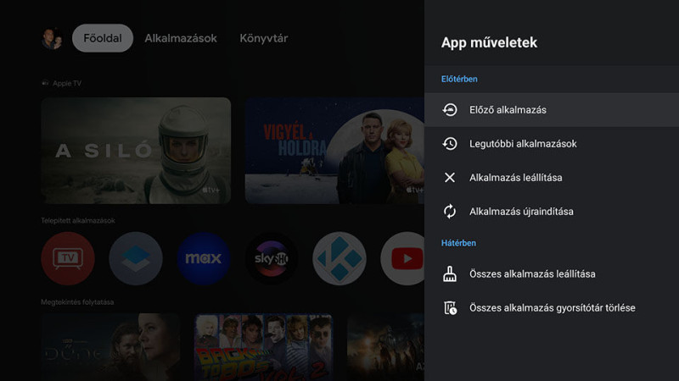The image size is (679, 381).
Task: Select the Főoldal tab
Action: [x=103, y=38]
